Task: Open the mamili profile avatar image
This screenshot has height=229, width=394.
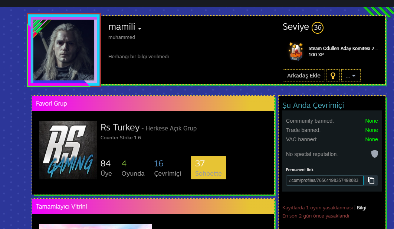Action: coord(64,50)
